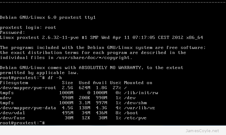Click the '3.1M' used value for /dev/shm
The height and width of the screenshot is (135, 226).
coord(84,103)
